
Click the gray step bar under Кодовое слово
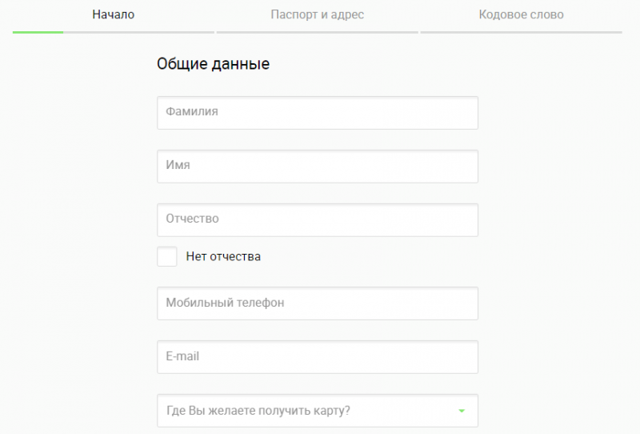[x=521, y=32]
